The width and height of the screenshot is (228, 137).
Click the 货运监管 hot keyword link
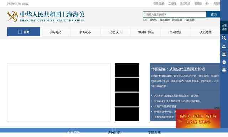tap(177, 20)
